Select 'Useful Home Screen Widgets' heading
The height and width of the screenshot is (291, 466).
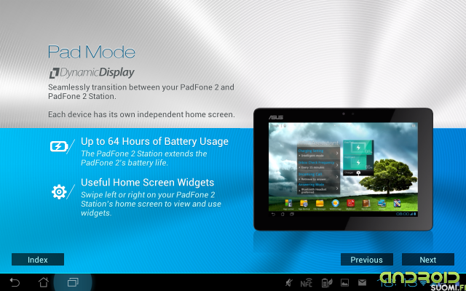coord(147,183)
